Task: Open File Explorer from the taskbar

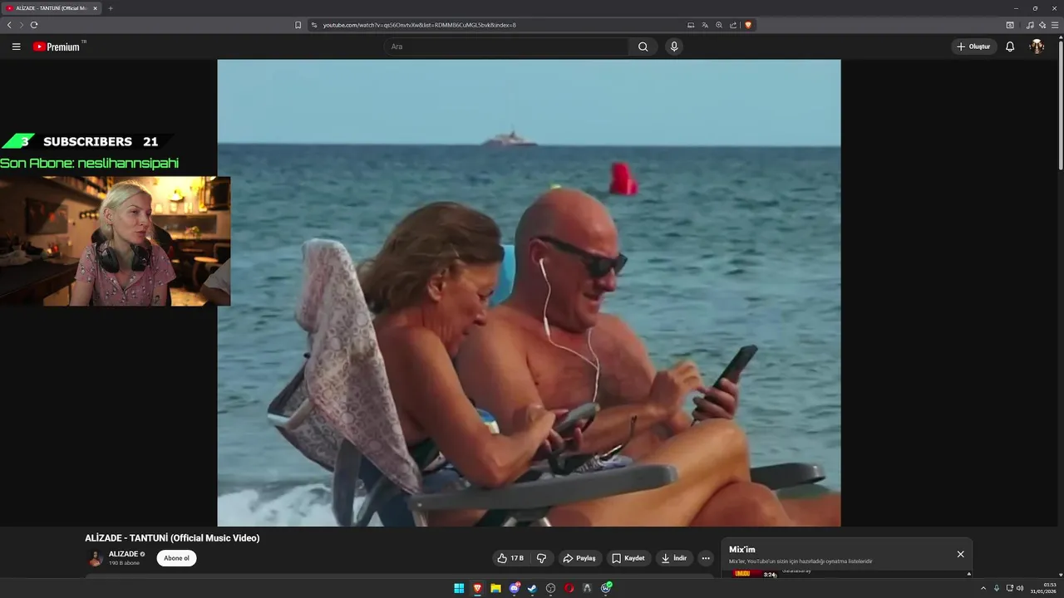Action: 495,588
